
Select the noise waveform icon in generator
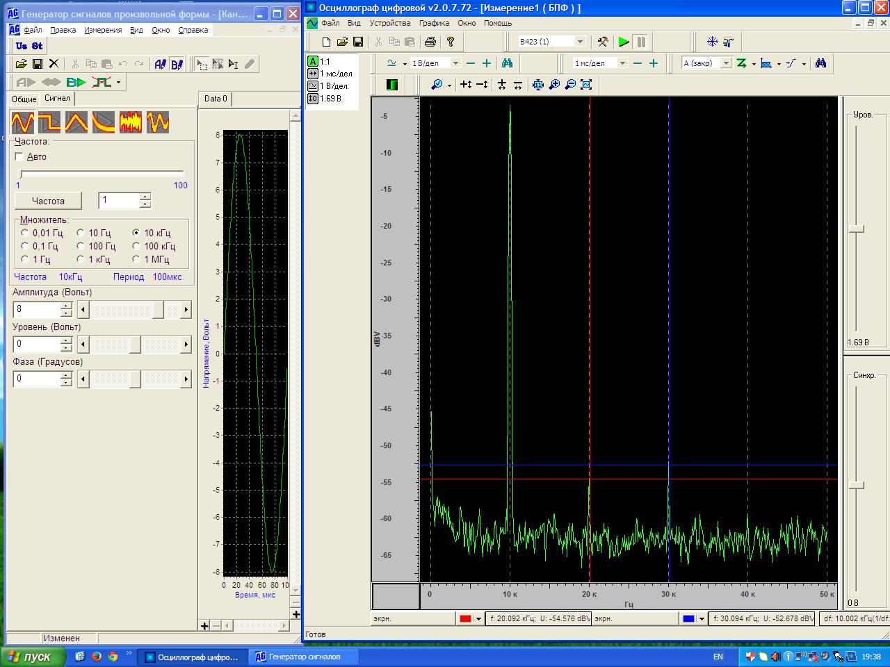(x=131, y=122)
